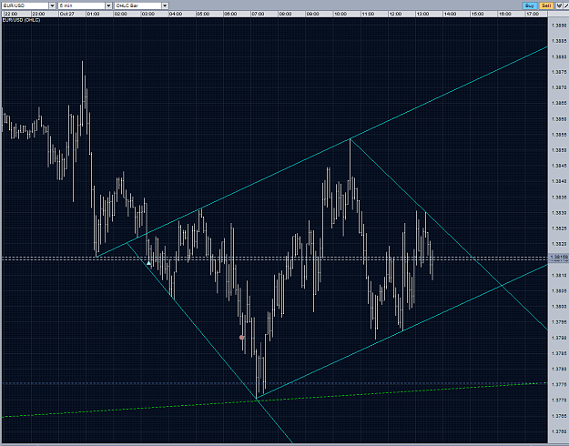Click the 07:00 time axis label
This screenshot has width=569, height=446.
[x=258, y=14]
